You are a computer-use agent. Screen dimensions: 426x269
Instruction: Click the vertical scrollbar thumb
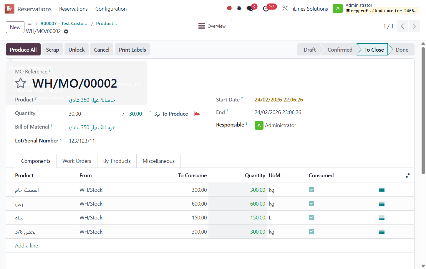[x=423, y=111]
